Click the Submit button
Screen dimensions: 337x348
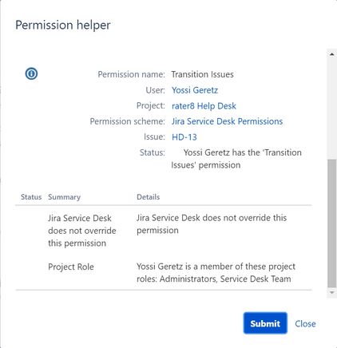point(265,323)
